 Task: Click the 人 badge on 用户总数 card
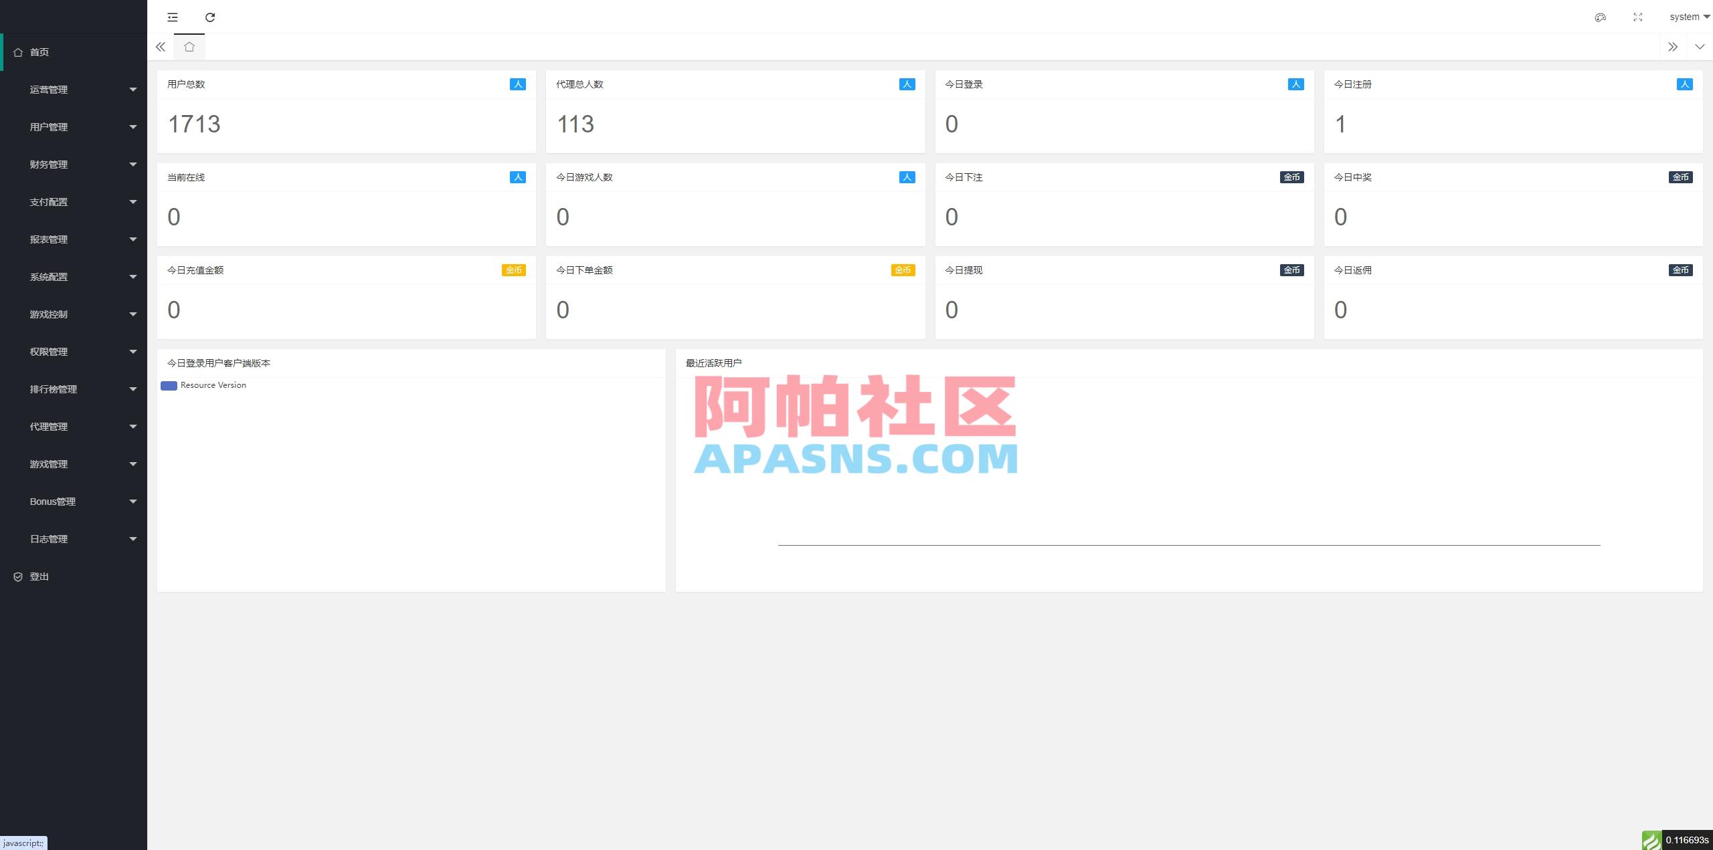[x=517, y=84]
